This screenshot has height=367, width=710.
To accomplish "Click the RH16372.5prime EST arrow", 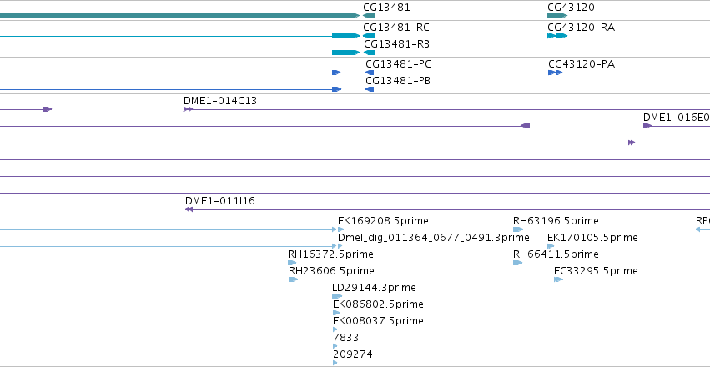I will coord(292,263).
